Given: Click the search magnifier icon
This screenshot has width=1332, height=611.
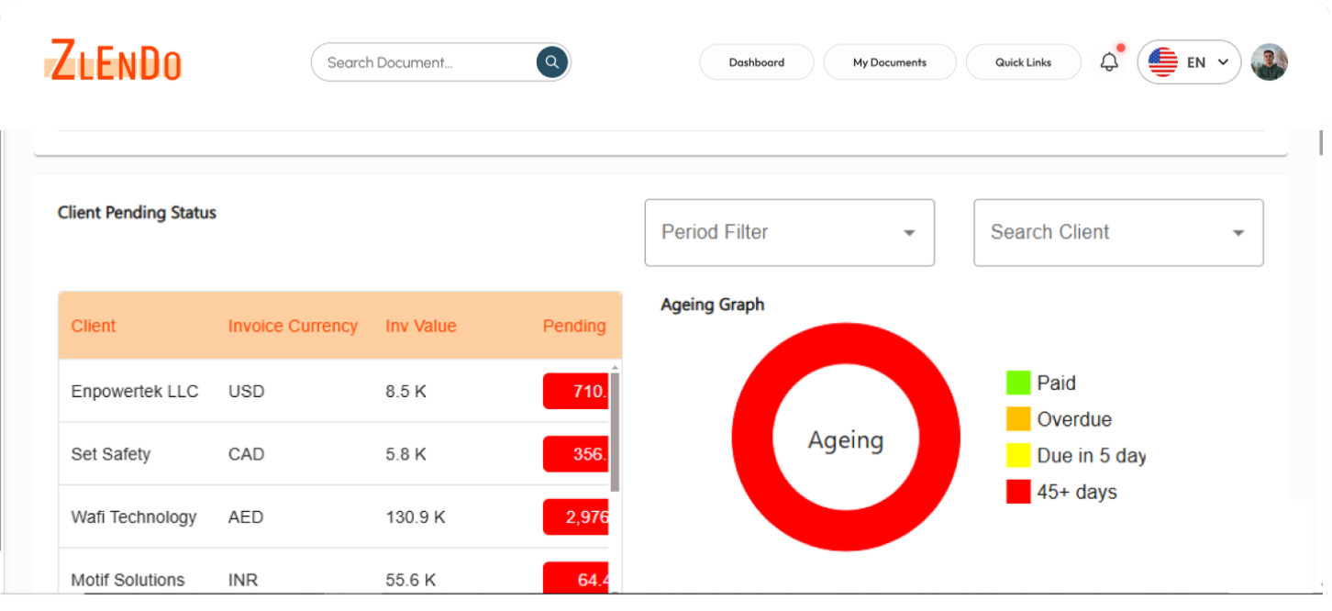Looking at the screenshot, I should coord(551,62).
